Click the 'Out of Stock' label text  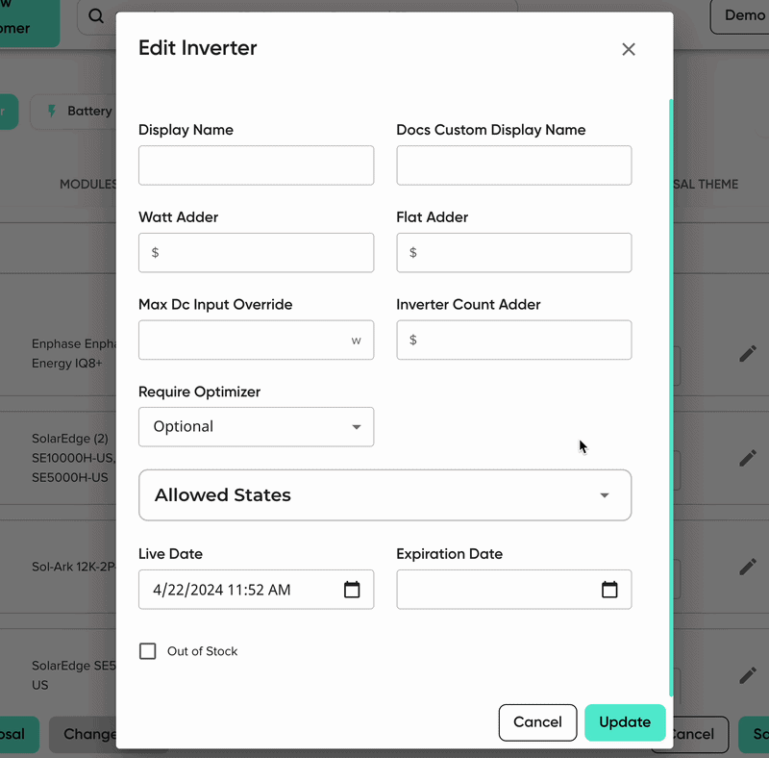tap(202, 651)
